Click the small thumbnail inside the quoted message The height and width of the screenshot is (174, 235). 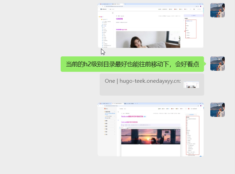191,84
